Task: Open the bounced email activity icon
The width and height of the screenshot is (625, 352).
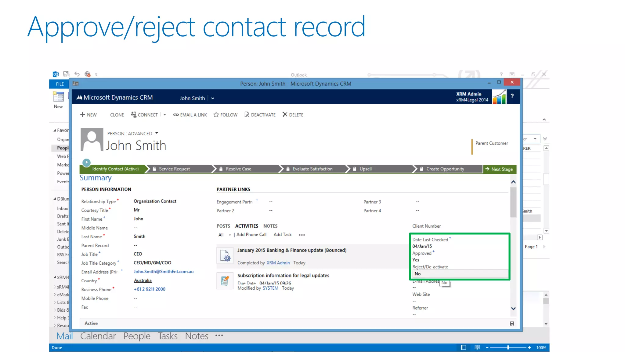Action: 225,256
